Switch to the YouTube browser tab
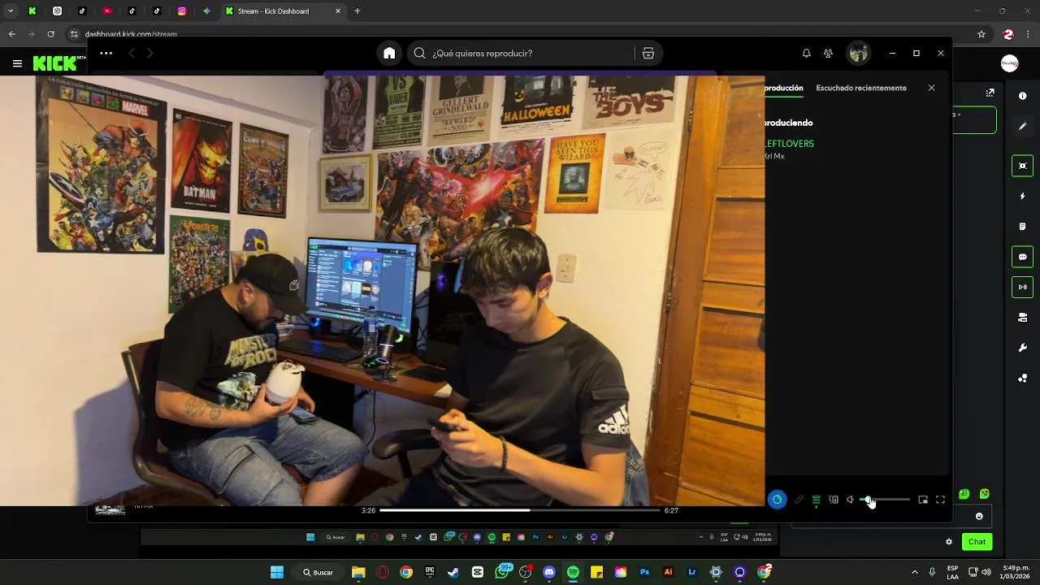Viewport: 1040px width, 585px height. click(x=107, y=11)
